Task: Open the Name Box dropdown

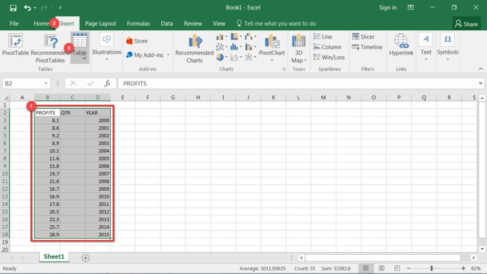Action: coord(45,83)
